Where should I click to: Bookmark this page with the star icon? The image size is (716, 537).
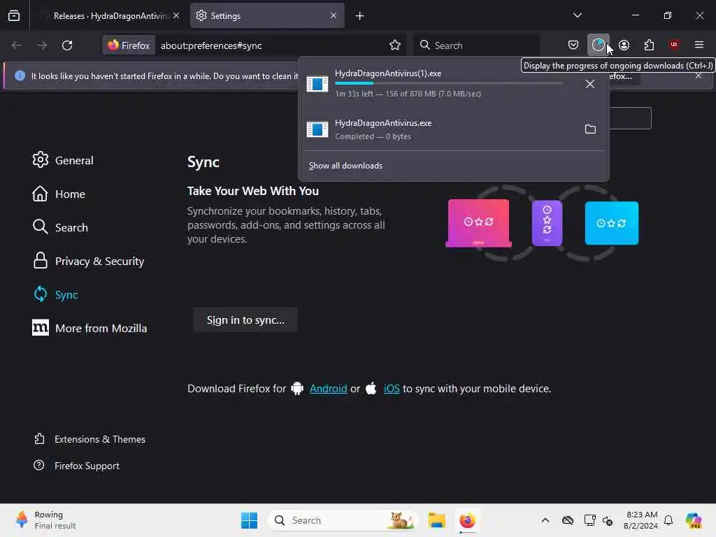[395, 45]
